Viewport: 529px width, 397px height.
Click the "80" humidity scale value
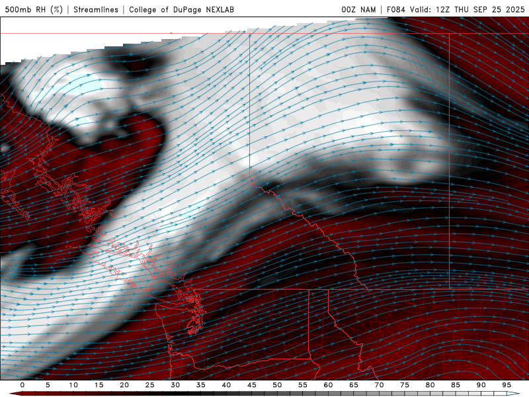[430, 385]
